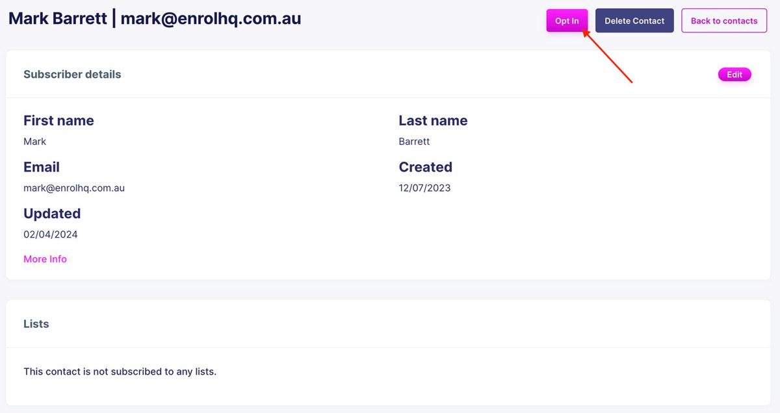Click the First name label
The width and height of the screenshot is (780, 413).
click(58, 121)
